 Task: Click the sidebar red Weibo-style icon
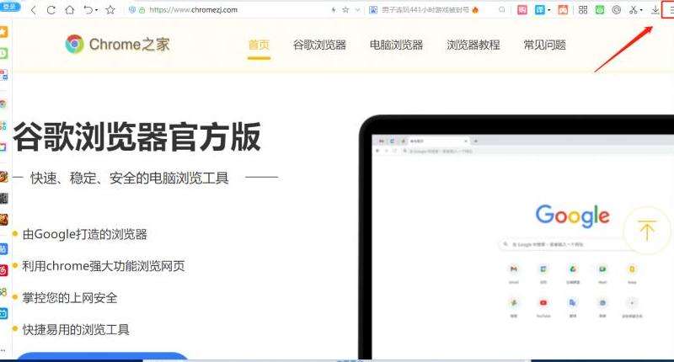[3, 270]
